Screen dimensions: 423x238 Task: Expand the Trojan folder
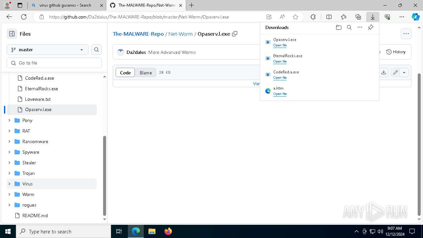pyautogui.click(x=9, y=173)
